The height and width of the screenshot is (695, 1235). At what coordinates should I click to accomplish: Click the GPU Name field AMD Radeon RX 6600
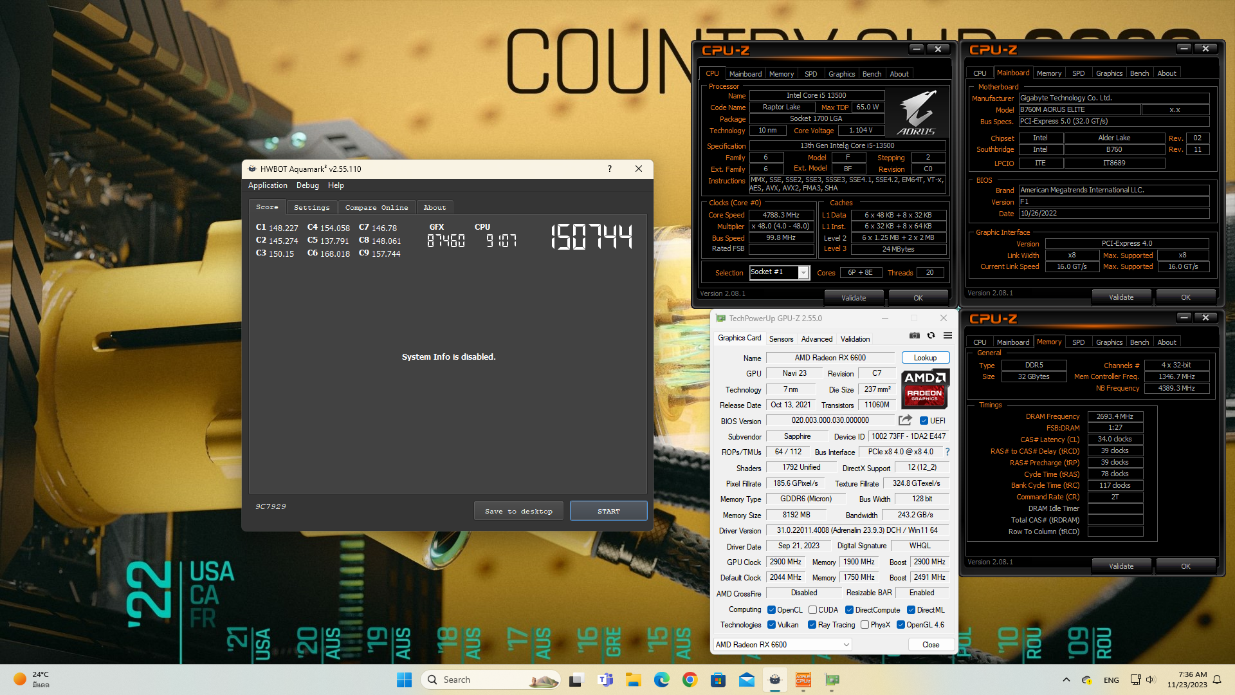[830, 358]
